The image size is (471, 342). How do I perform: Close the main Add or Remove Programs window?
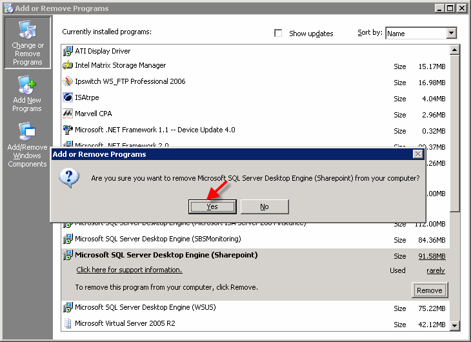pos(462,8)
